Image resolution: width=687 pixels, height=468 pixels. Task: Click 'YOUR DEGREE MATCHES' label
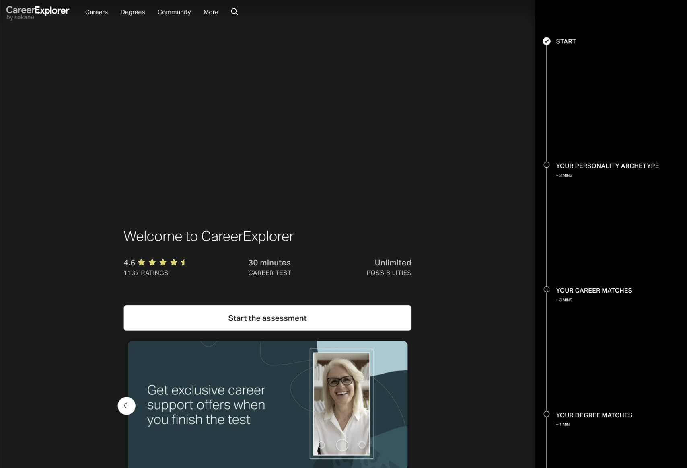pyautogui.click(x=594, y=415)
